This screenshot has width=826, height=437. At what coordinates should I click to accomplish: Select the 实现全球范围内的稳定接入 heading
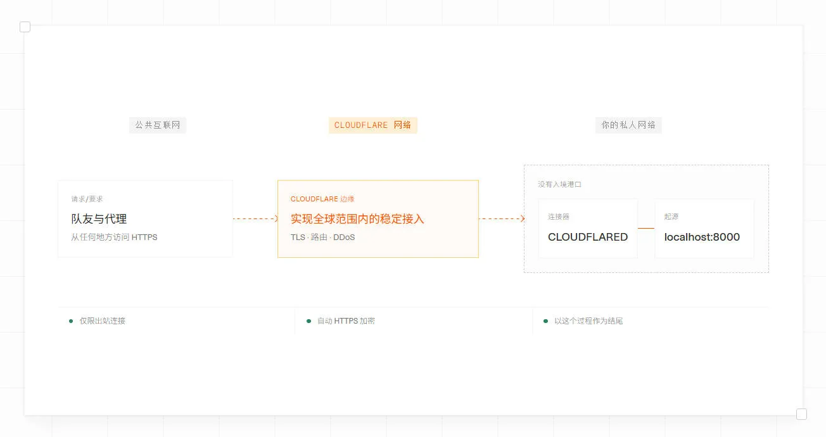(357, 219)
